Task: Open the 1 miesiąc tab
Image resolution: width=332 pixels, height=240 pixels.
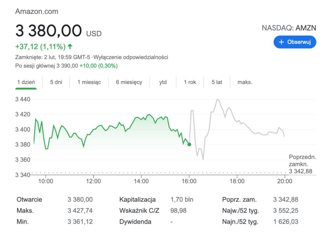Action: [x=89, y=82]
